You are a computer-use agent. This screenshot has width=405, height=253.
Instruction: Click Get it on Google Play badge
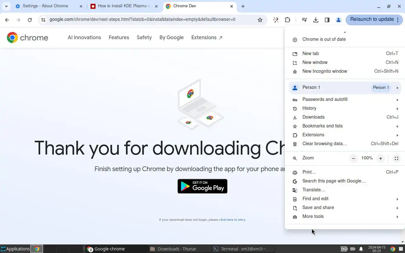[202, 186]
